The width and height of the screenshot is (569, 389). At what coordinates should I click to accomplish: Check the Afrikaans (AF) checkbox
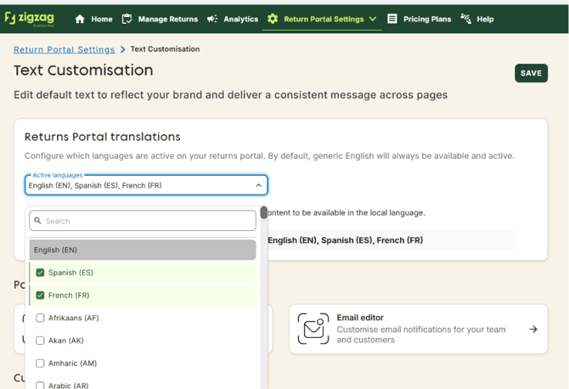pos(40,318)
